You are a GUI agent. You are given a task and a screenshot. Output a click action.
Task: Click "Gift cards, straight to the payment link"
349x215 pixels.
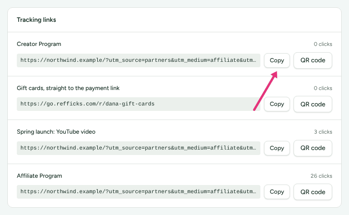(x=68, y=88)
